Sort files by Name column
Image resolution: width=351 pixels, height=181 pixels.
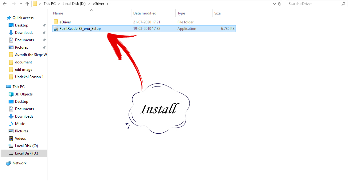click(x=58, y=13)
